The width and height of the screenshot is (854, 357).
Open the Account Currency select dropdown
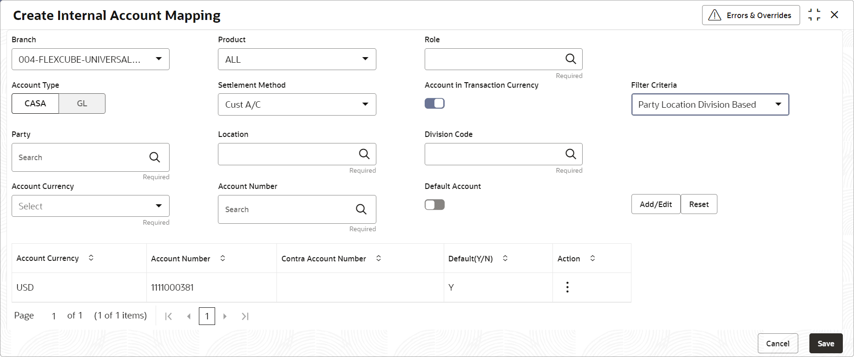click(159, 206)
